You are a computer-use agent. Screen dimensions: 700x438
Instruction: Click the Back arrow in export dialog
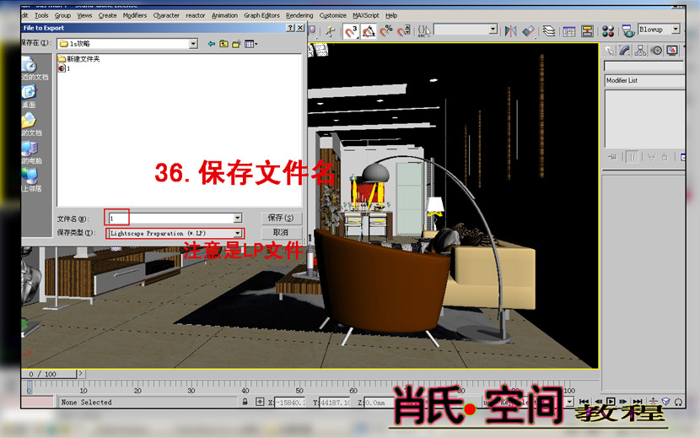[x=211, y=44]
